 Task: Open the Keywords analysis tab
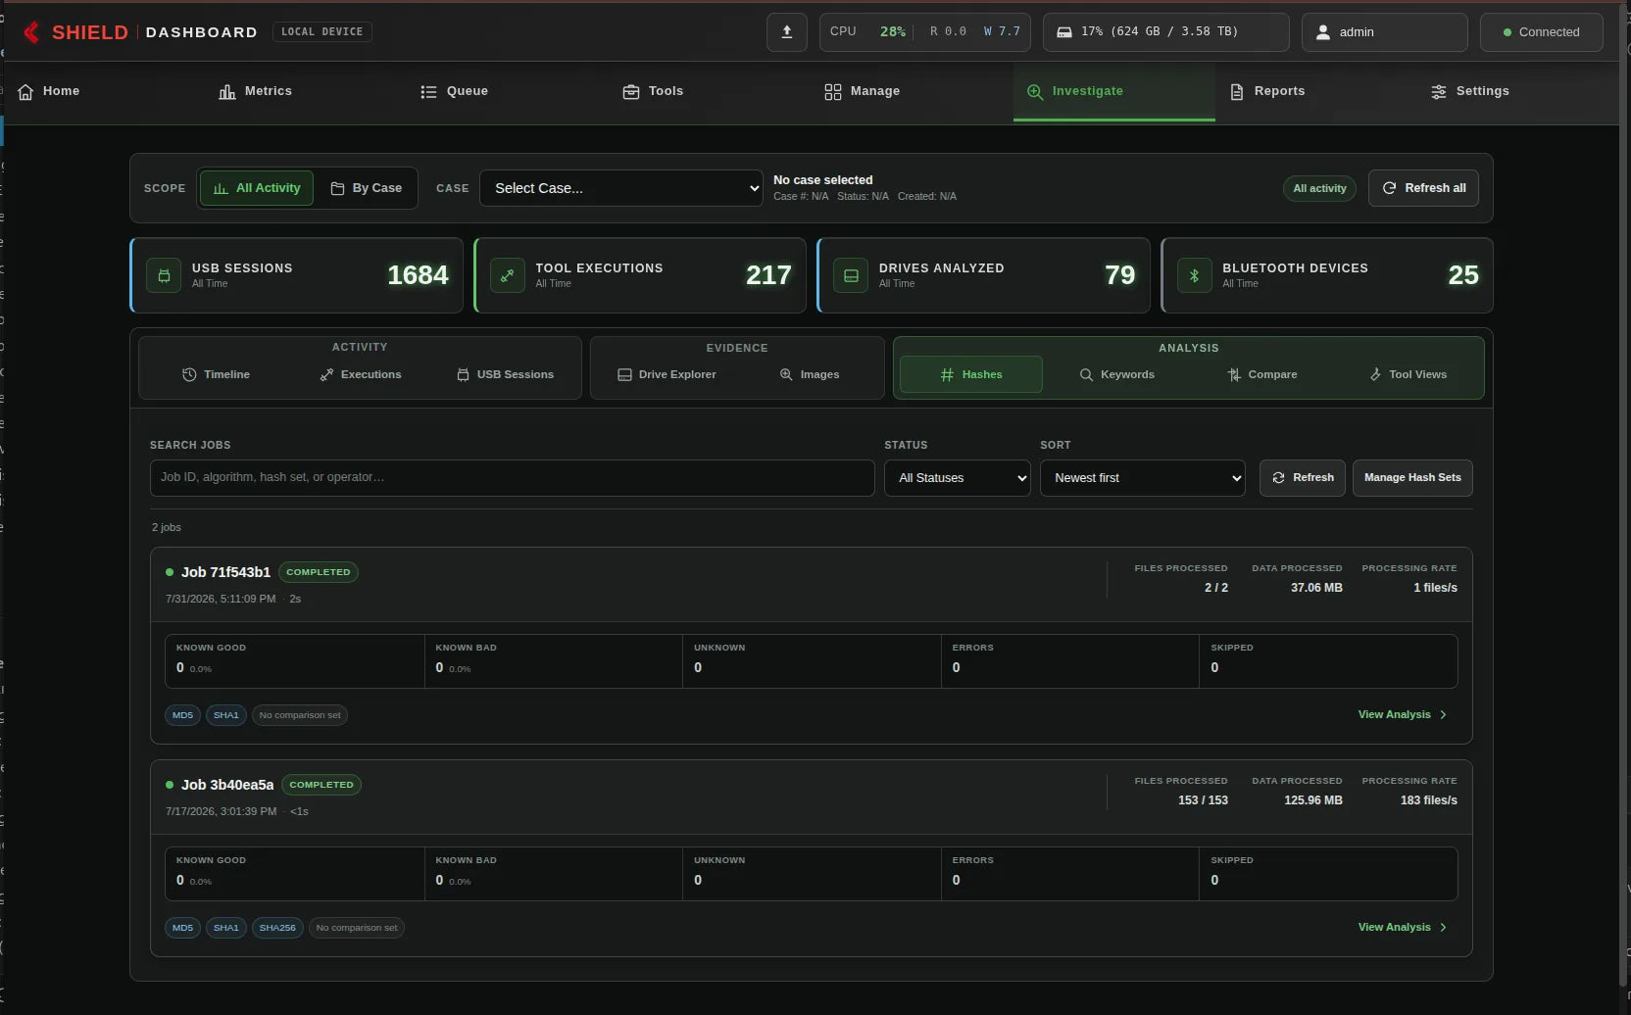[1116, 374]
